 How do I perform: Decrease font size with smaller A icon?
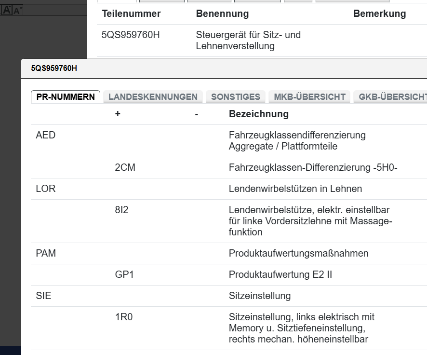click(x=18, y=10)
